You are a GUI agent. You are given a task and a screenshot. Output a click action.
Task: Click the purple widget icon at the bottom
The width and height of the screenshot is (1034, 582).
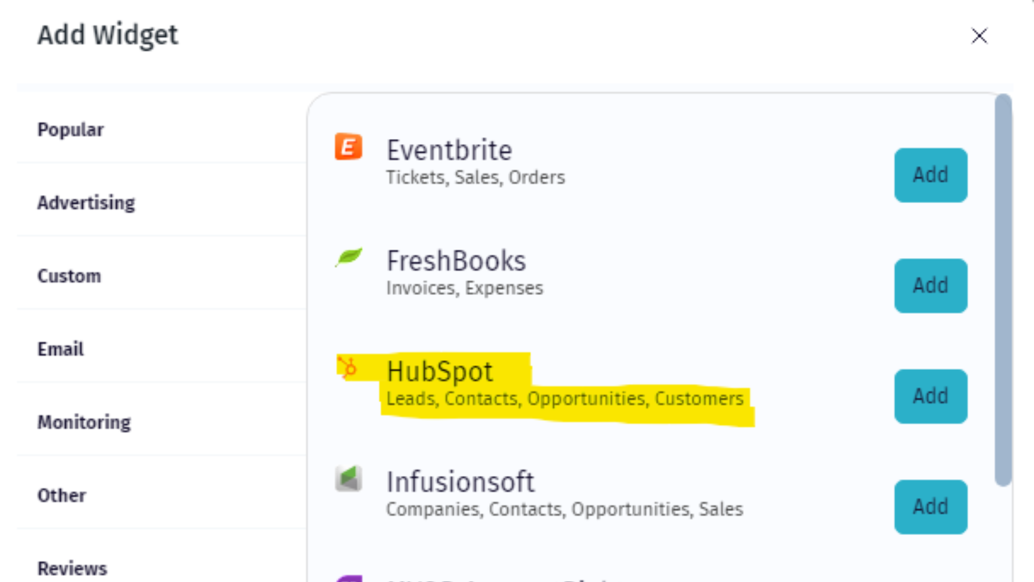coord(348,577)
